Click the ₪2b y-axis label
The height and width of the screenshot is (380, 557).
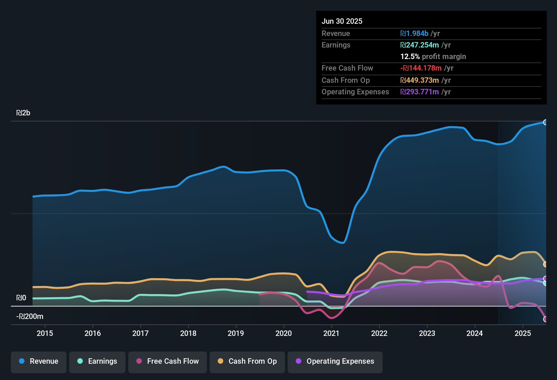[x=23, y=113]
